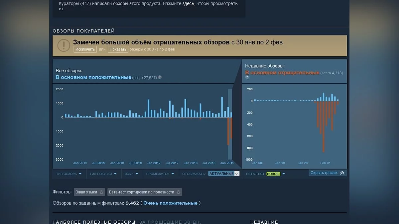The image size is (399, 224).
Task: Remove the 'Ваши языки' filter tag
Action: click(101, 192)
